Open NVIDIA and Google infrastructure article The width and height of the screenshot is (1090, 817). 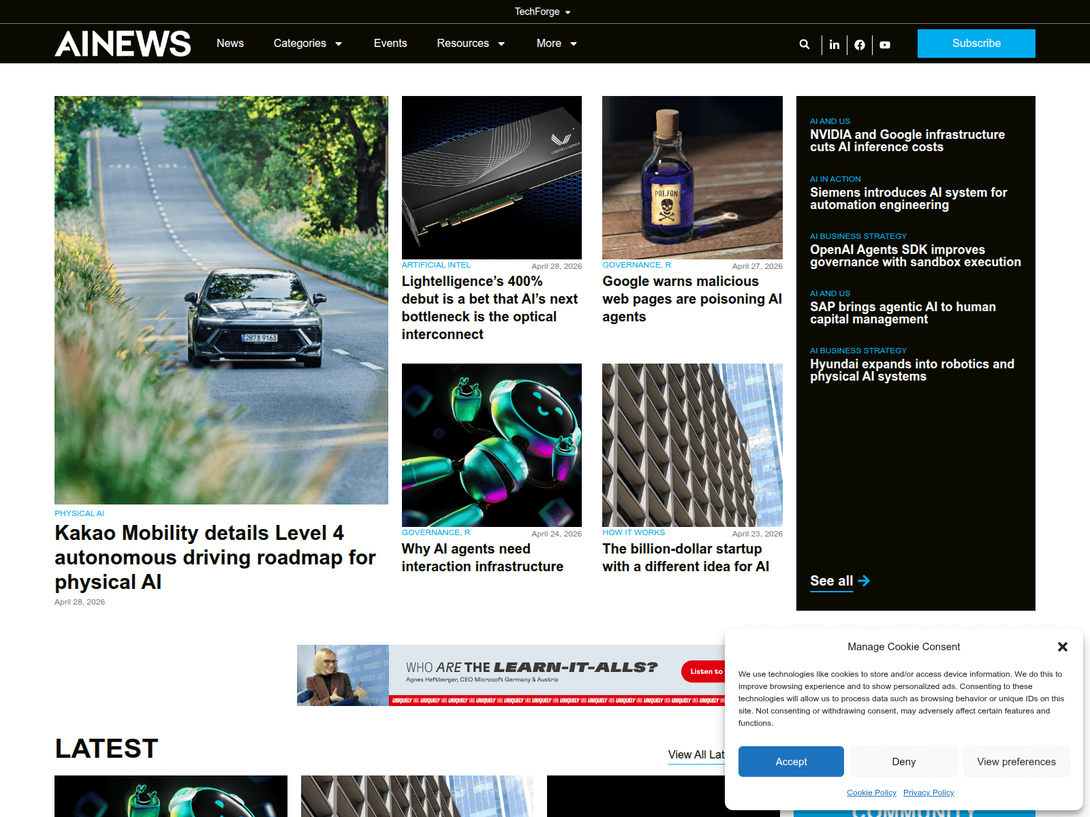point(907,141)
